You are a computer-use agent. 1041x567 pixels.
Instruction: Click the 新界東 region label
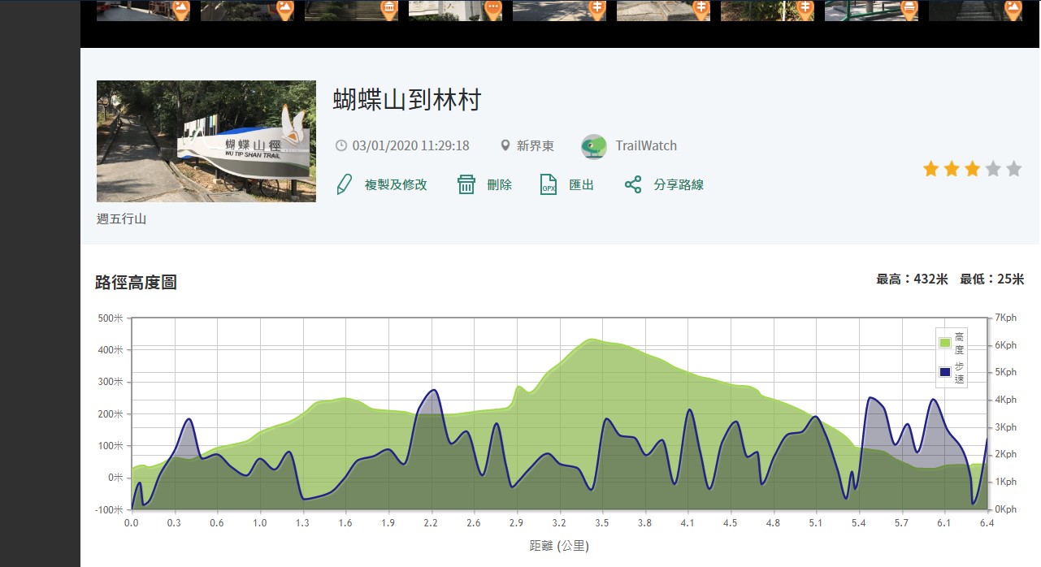tap(536, 146)
